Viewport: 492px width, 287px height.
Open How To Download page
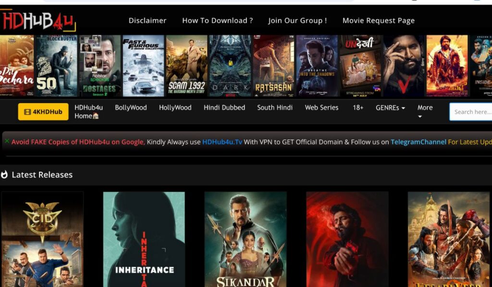pyautogui.click(x=218, y=20)
